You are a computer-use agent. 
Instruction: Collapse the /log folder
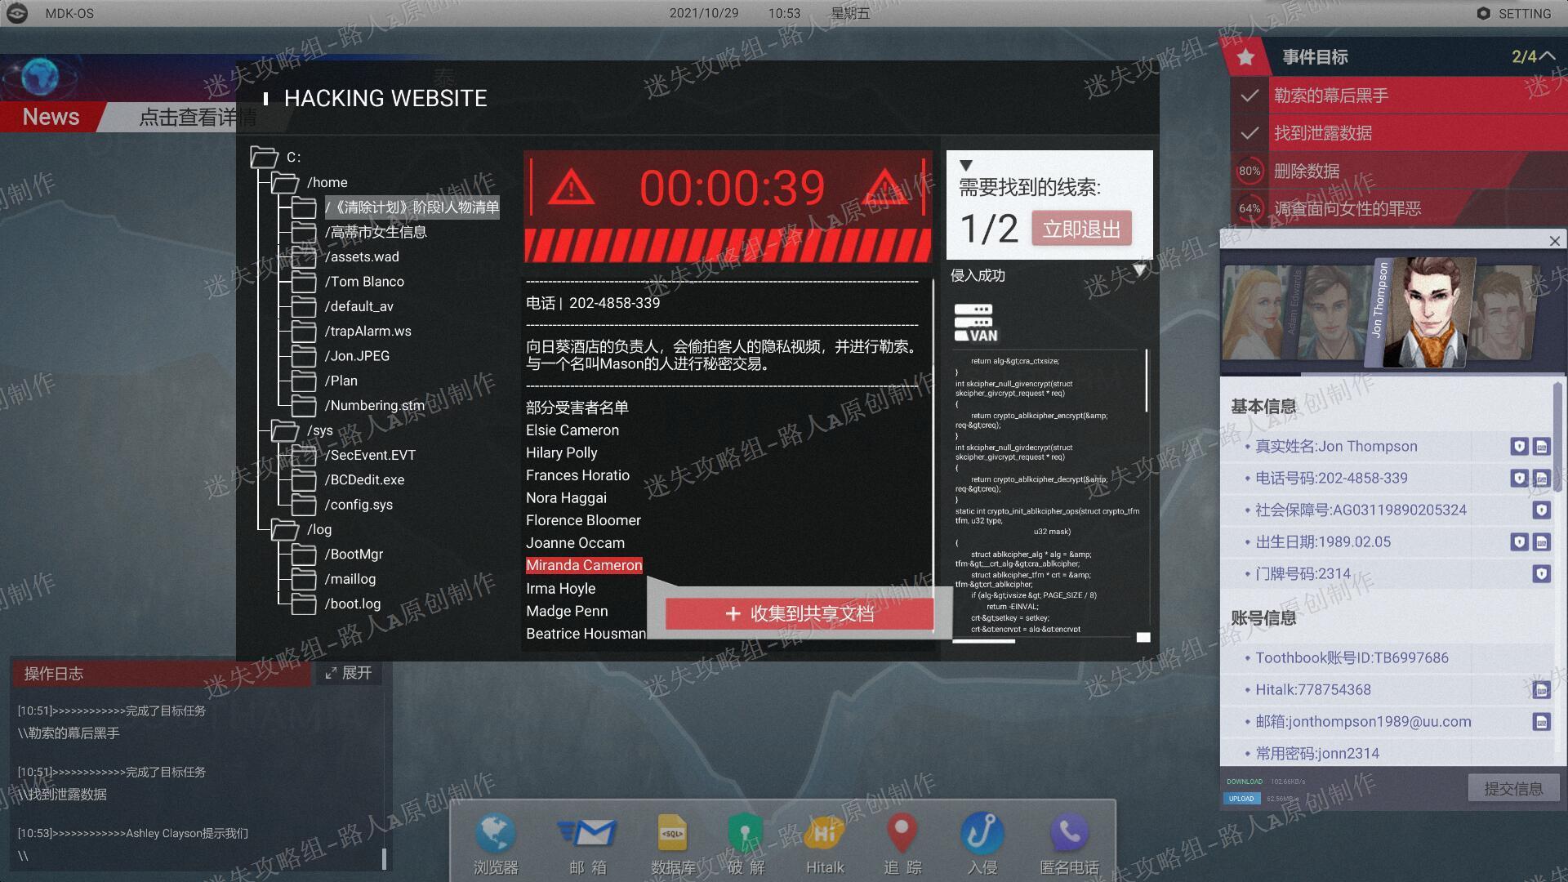coord(284,529)
